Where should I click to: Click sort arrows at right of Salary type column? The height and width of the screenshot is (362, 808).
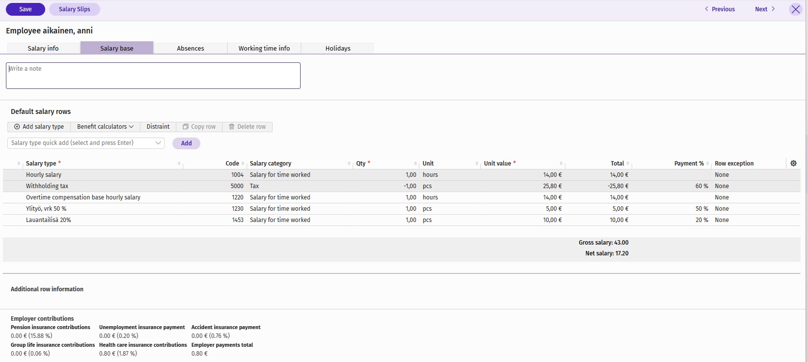[179, 164]
